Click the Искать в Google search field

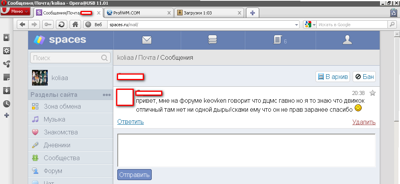pyautogui.click(x=352, y=25)
